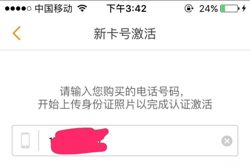Tap the first visible digit of the number
Viewport: 250px width, 167px height.
[50, 140]
